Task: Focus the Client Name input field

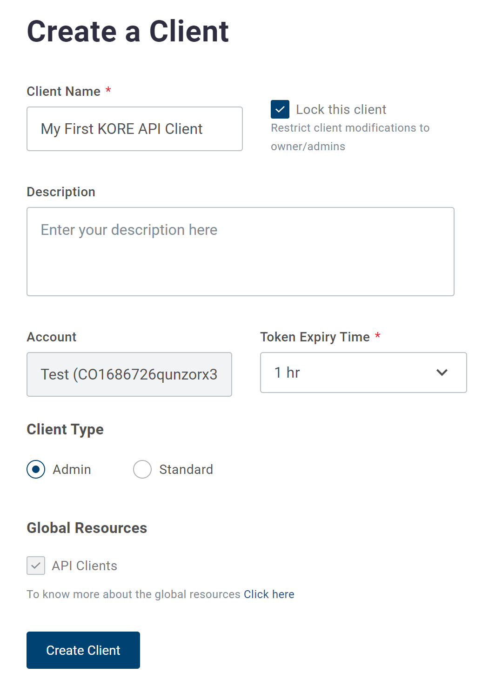Action: click(134, 129)
